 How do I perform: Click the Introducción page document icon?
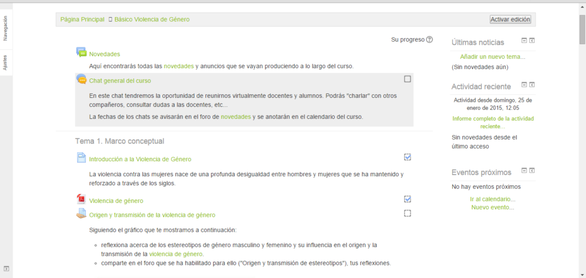click(x=81, y=158)
